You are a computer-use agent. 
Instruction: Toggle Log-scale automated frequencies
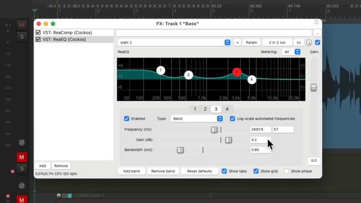(232, 118)
